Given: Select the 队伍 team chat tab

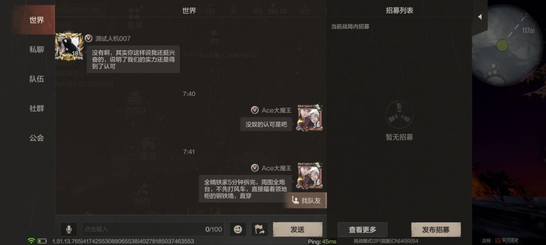Looking at the screenshot, I should point(36,79).
